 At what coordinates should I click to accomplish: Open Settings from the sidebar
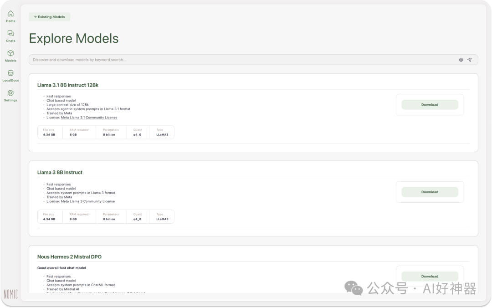(x=10, y=95)
